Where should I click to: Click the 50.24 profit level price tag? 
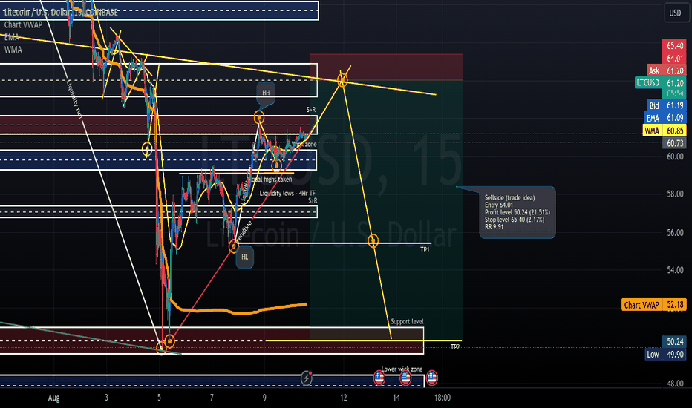point(674,342)
